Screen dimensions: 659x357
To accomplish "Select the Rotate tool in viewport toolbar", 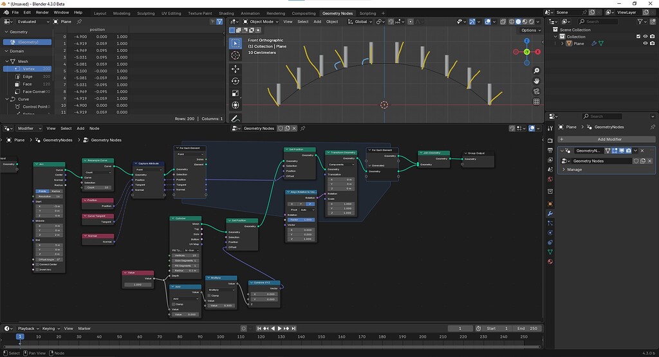I will tap(236, 81).
